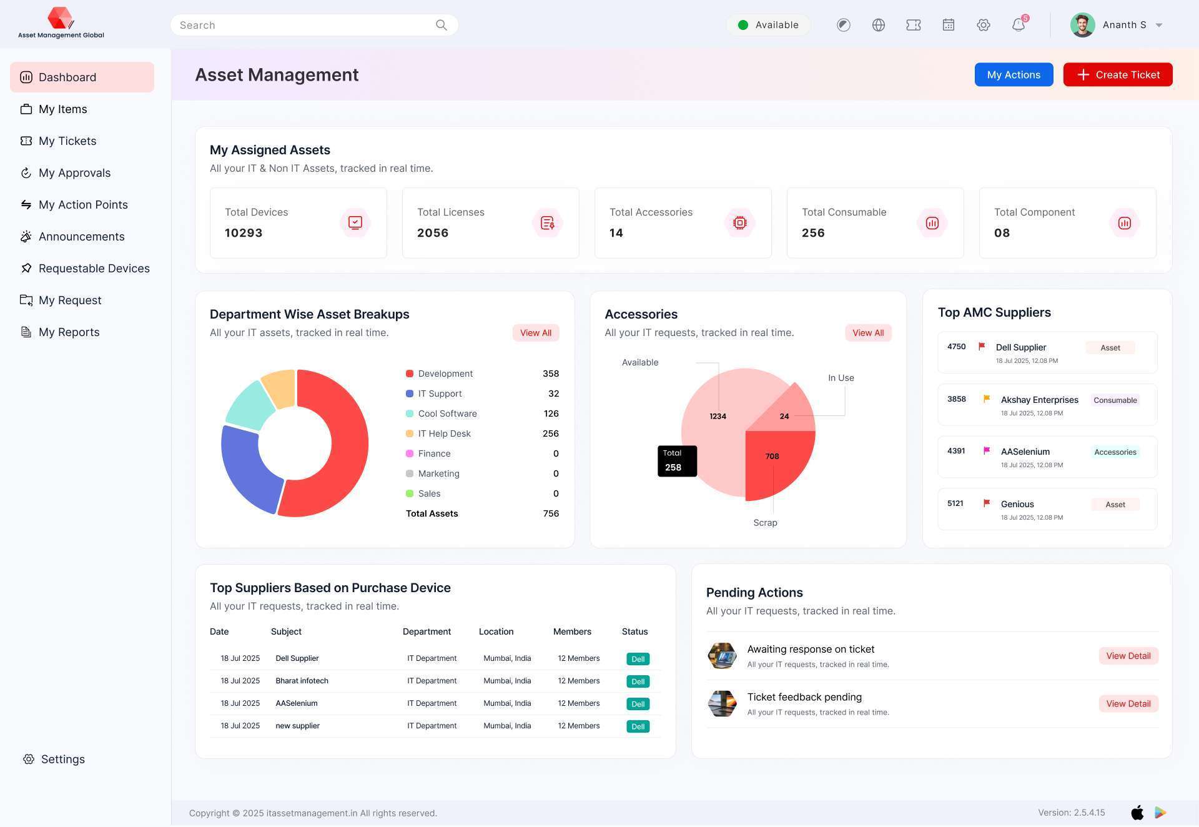Select My Tickets in the sidebar

[x=67, y=141]
